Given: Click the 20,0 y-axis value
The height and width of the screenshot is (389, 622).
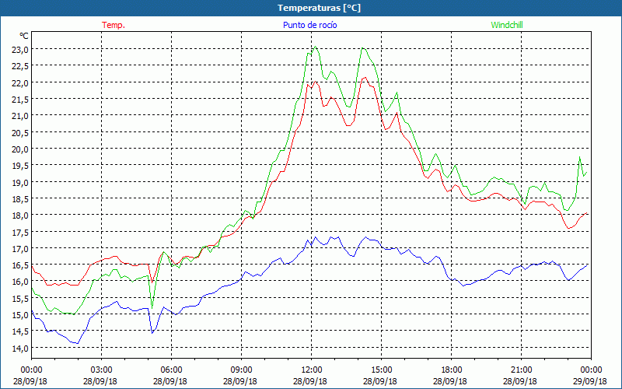Looking at the screenshot, I should coord(20,149).
